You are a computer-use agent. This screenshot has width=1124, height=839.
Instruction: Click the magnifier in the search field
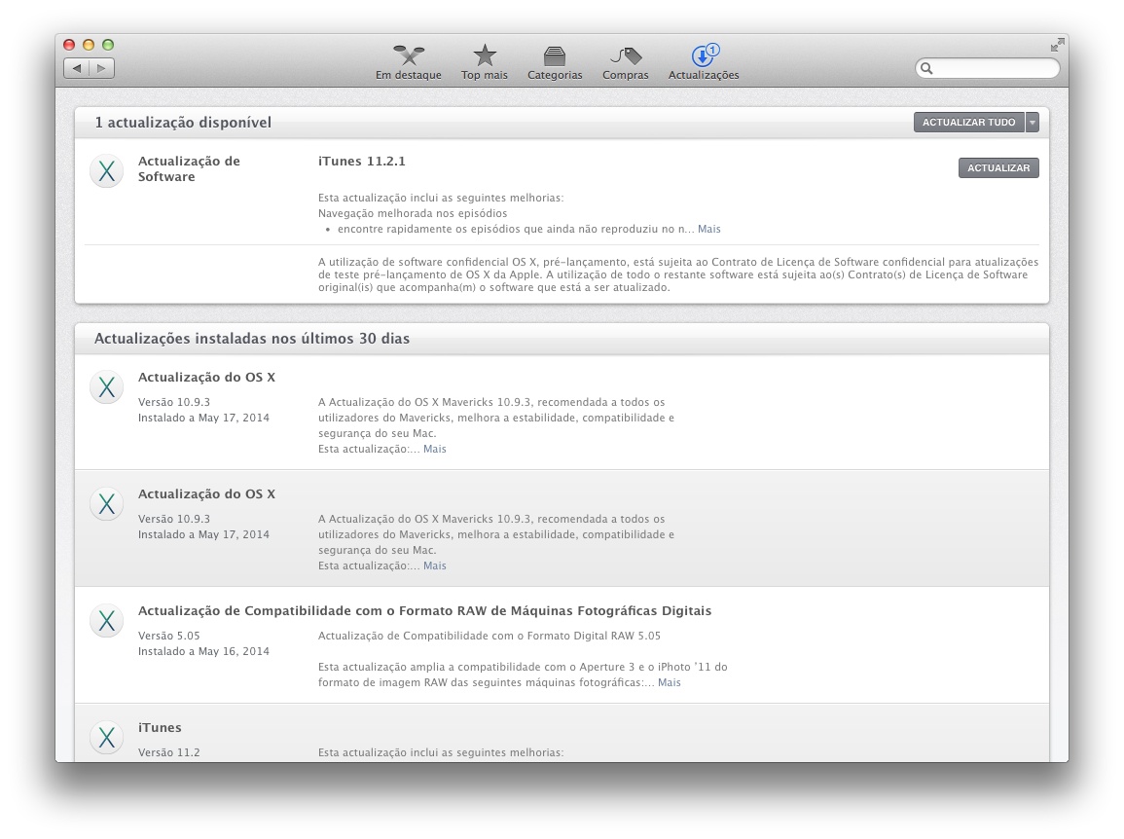coord(926,68)
